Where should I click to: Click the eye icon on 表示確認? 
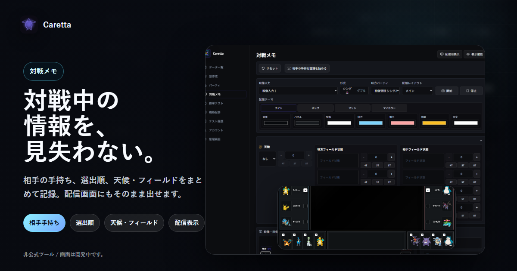(x=468, y=55)
